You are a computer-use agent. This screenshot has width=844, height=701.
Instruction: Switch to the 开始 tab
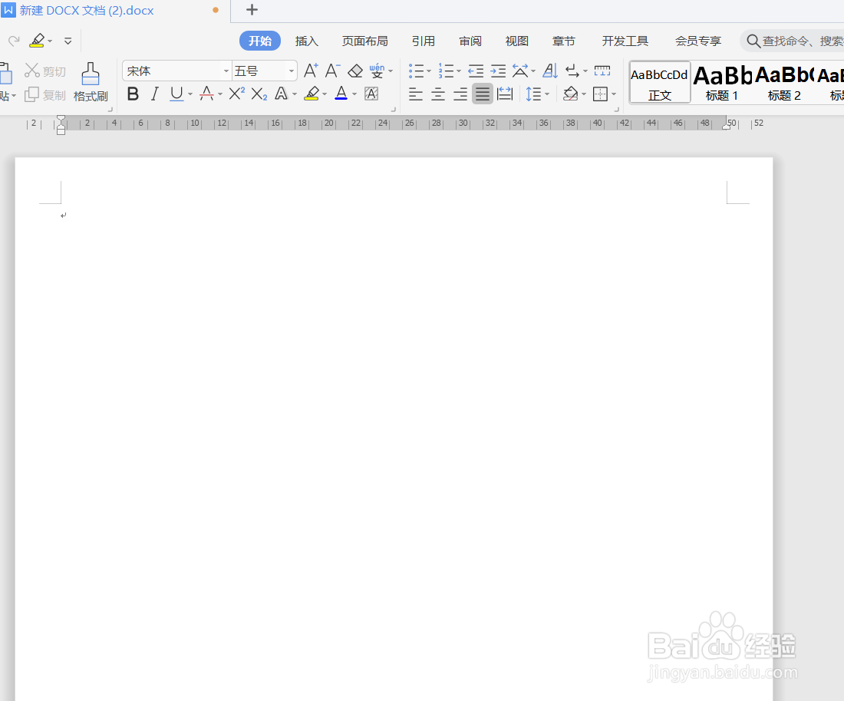(x=260, y=41)
